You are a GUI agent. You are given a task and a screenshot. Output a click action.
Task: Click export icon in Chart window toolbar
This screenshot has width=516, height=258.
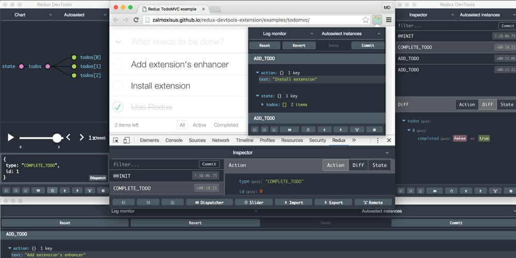[77, 190]
